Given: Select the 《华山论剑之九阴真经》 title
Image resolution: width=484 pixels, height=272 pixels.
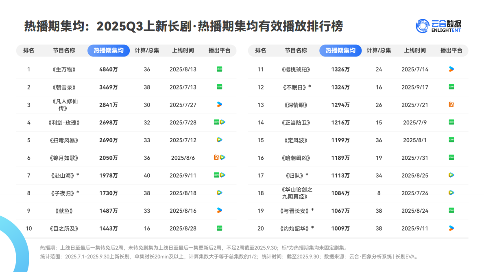Looking at the screenshot, I should (x=295, y=193).
